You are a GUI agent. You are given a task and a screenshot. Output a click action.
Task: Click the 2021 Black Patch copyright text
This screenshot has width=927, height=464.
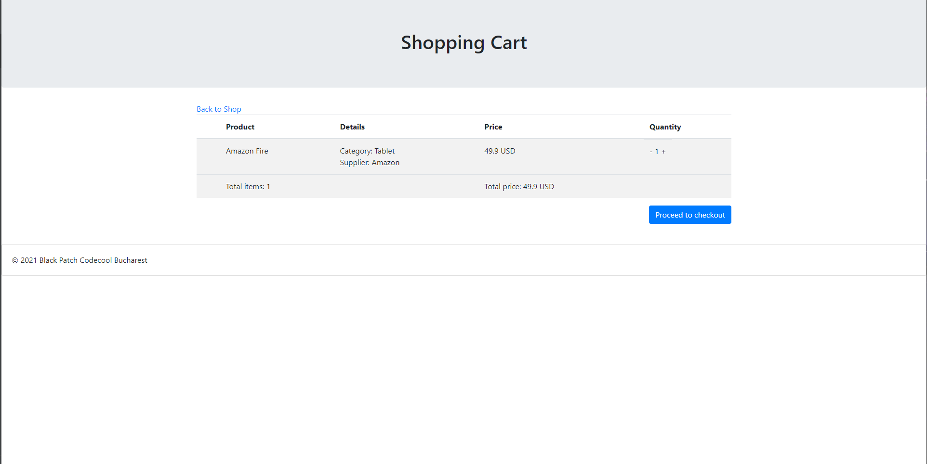click(79, 260)
